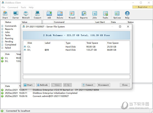153x113 pixels.
Task: Open the Options toolbar icon
Action: [x=117, y=15]
